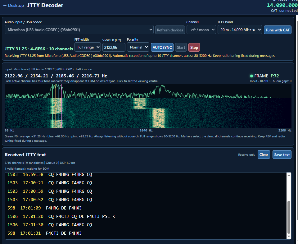This screenshot has height=244, width=298.
Task: Click Save text button
Action: coord(282,154)
